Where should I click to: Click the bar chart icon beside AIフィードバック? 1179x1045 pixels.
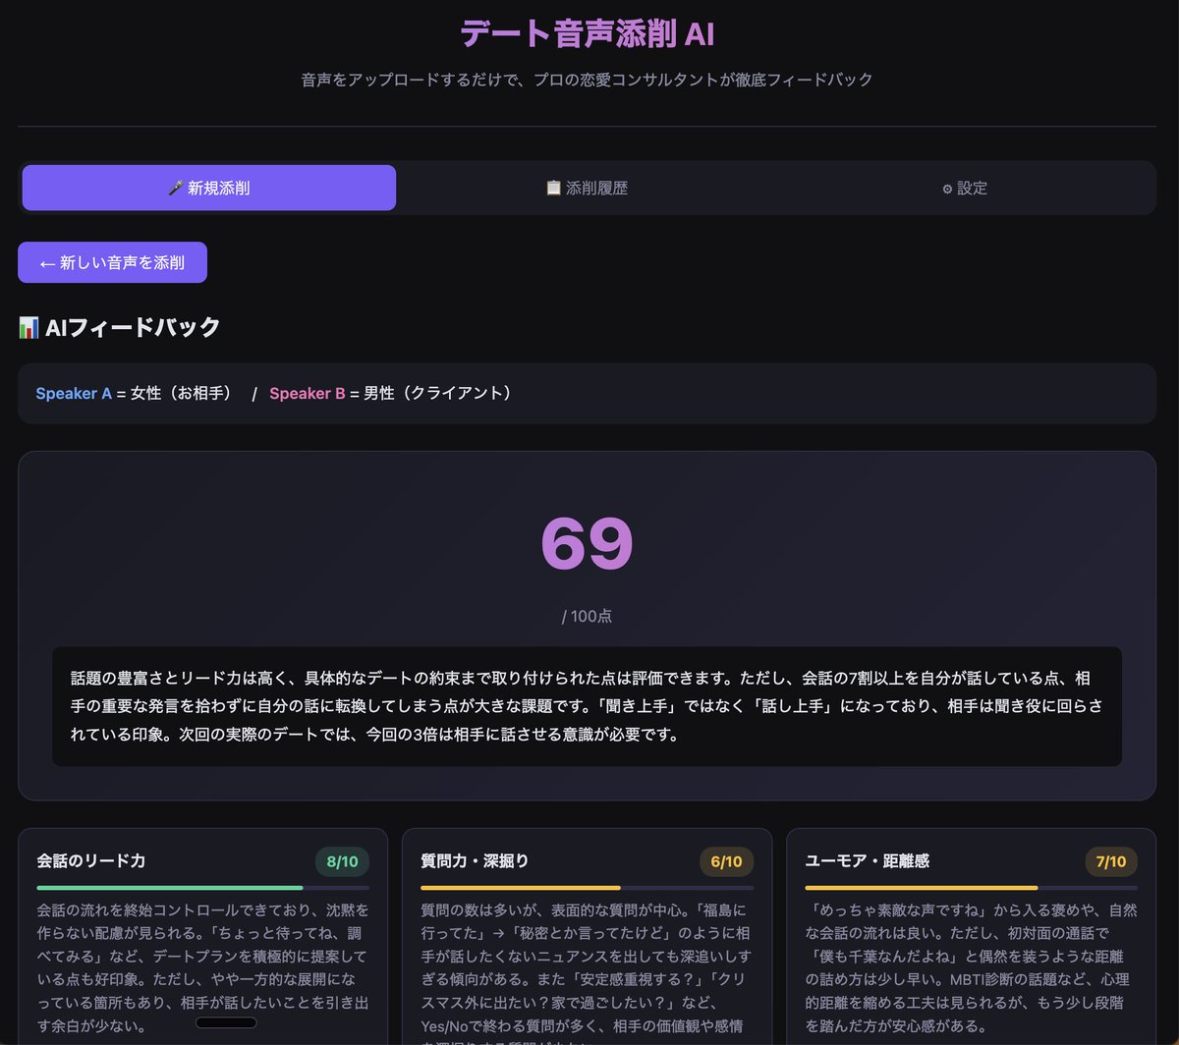[x=28, y=328]
